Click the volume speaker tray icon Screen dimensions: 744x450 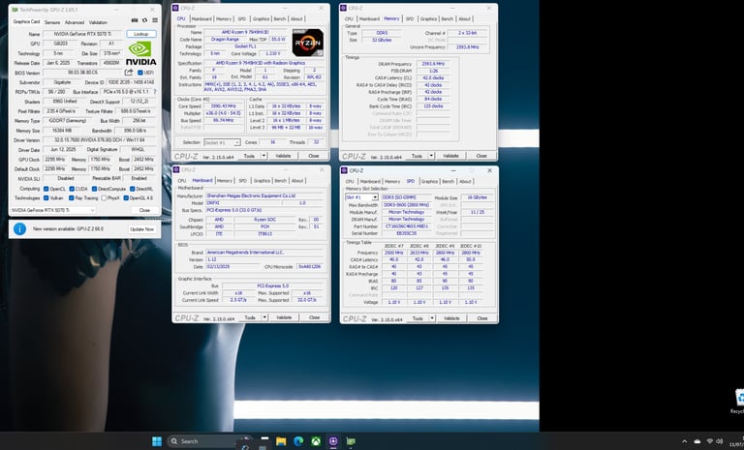pyautogui.click(x=720, y=441)
